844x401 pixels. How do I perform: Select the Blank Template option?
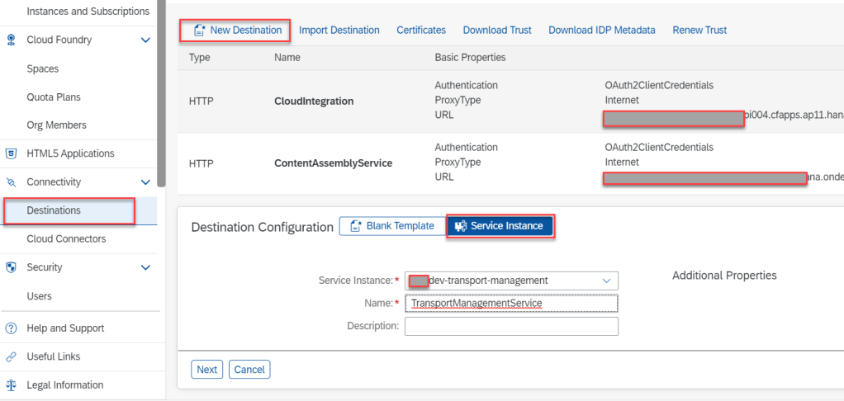391,226
